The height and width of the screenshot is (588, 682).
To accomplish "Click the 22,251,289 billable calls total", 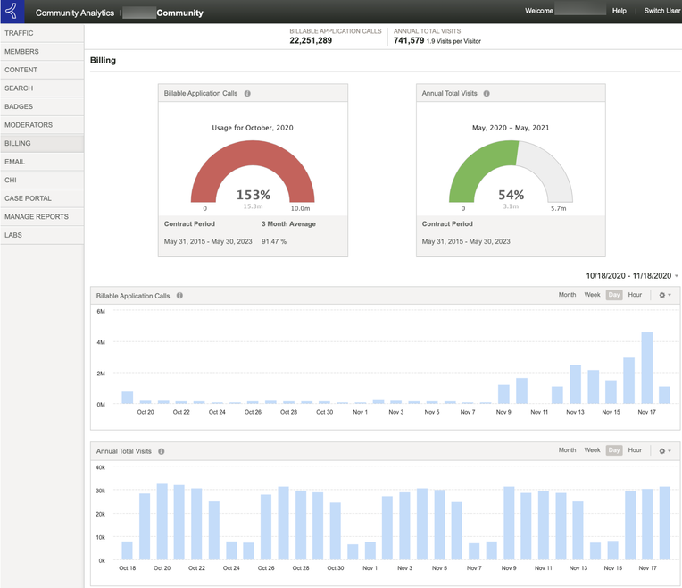I will tap(311, 40).
